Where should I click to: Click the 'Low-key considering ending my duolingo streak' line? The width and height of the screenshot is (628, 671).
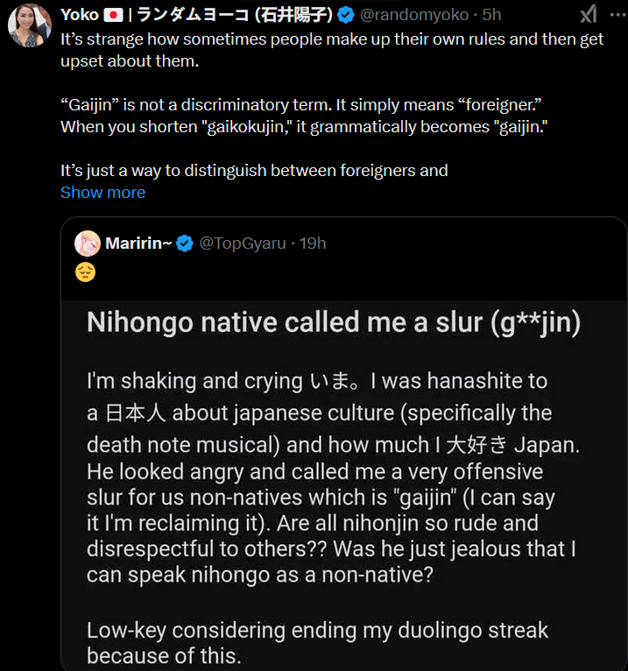[317, 630]
